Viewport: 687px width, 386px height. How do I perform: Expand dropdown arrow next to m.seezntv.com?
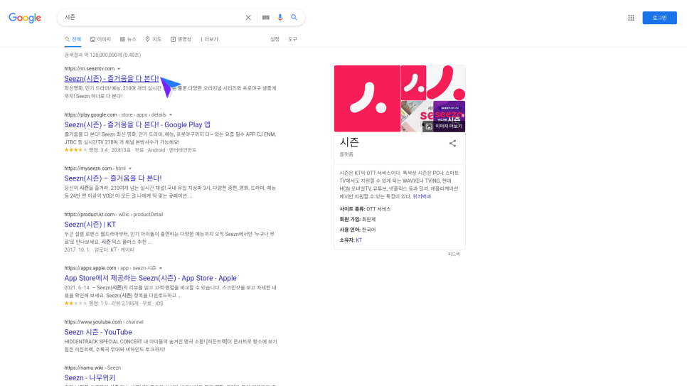119,69
